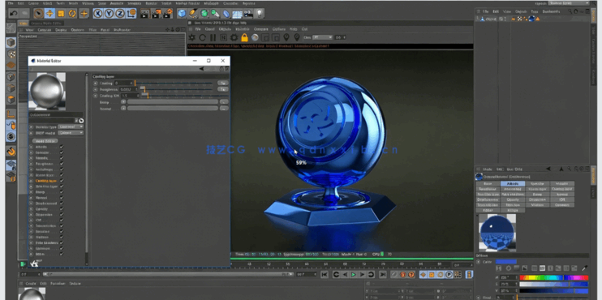The image size is (602, 300).
Task: Toggle the Z axis lock
Action: [x=121, y=14]
